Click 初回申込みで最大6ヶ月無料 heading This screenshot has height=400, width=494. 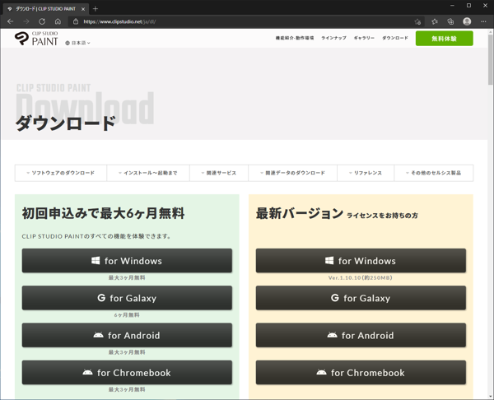click(103, 213)
